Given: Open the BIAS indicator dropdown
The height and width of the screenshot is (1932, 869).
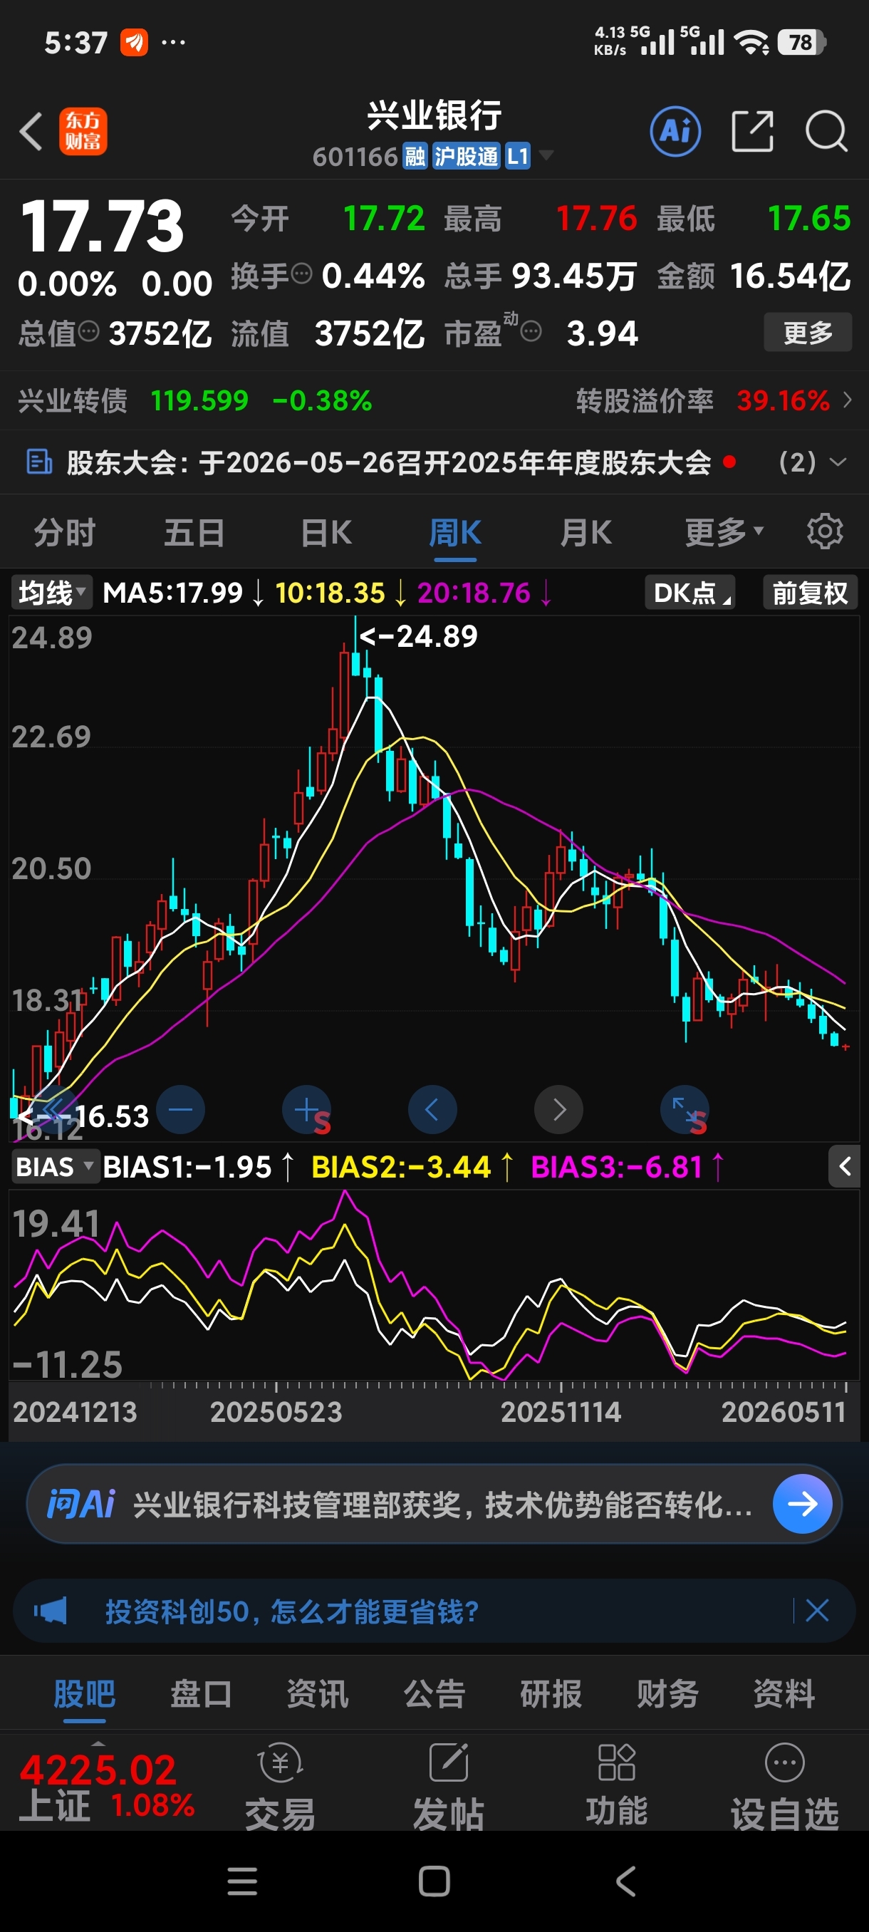Looking at the screenshot, I should (x=55, y=1167).
